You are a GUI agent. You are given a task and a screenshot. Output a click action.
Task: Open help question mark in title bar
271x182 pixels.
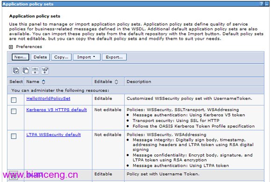point(261,4)
